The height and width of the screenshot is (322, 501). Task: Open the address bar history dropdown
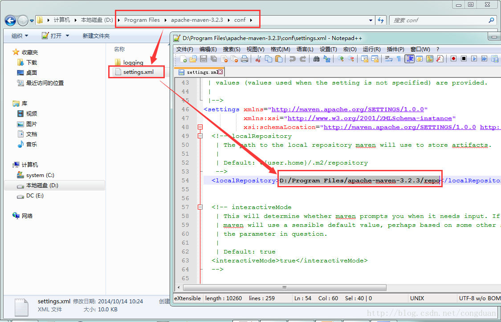point(371,20)
